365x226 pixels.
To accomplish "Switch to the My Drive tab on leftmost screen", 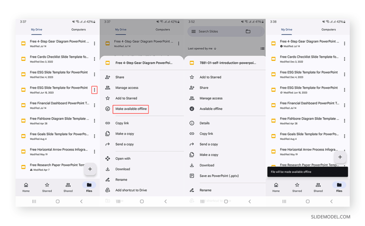I will (36, 29).
